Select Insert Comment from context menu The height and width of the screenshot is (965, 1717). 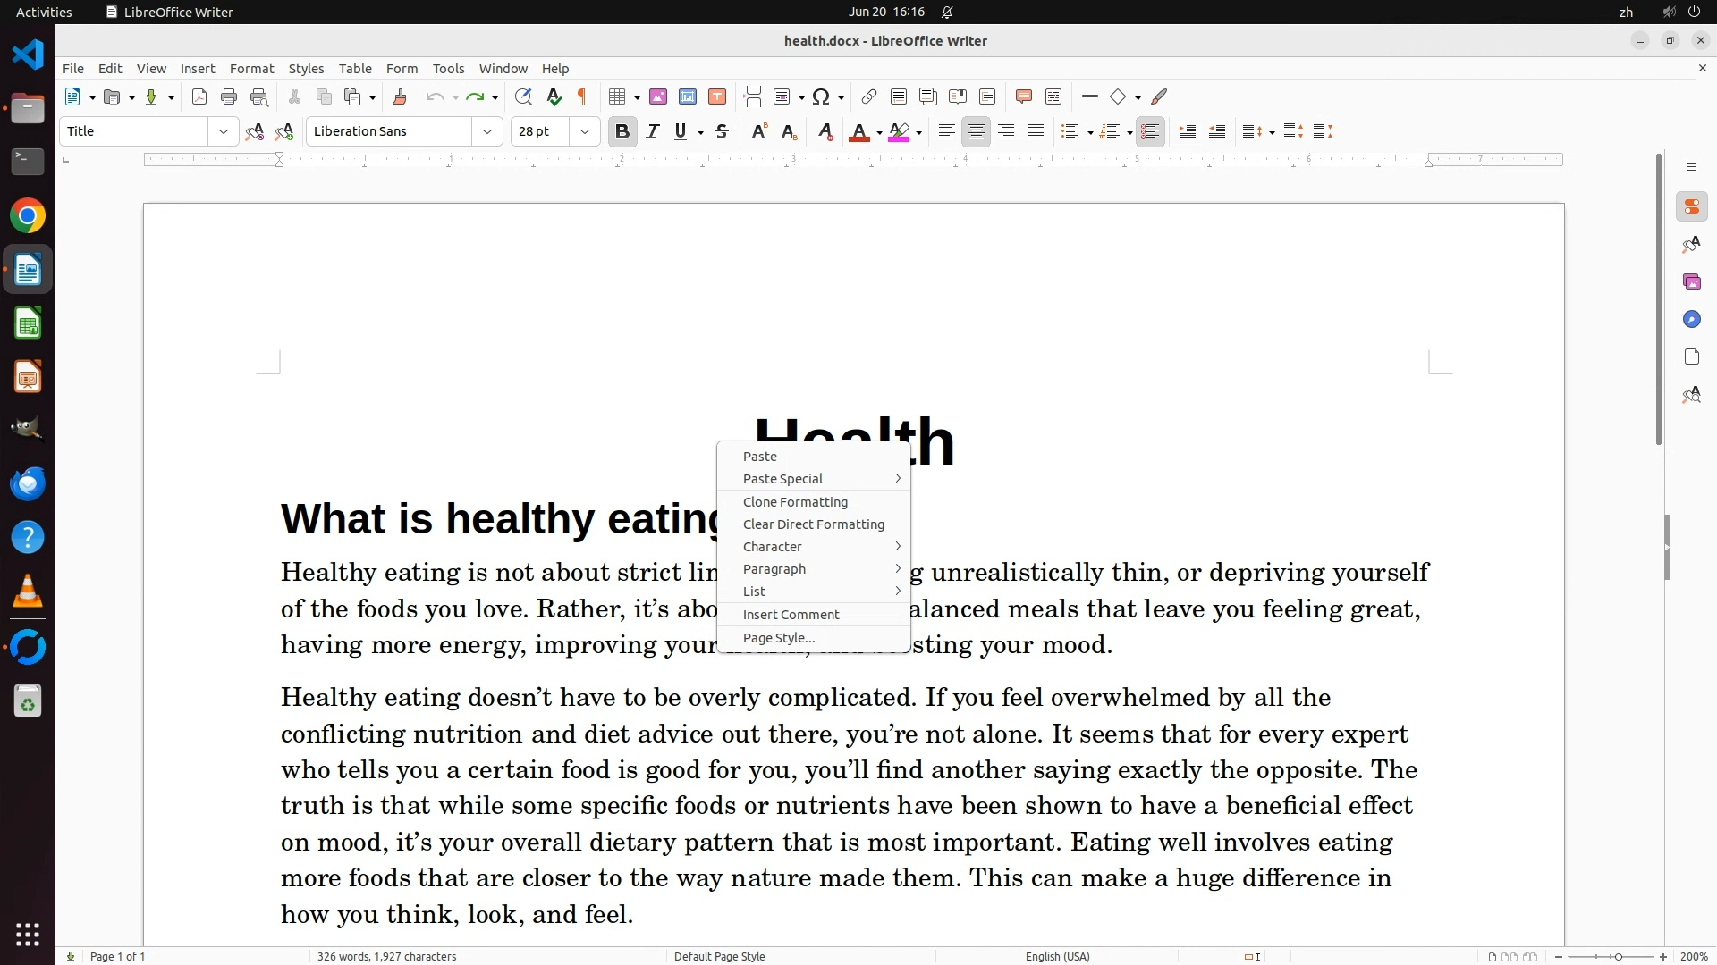pos(791,615)
